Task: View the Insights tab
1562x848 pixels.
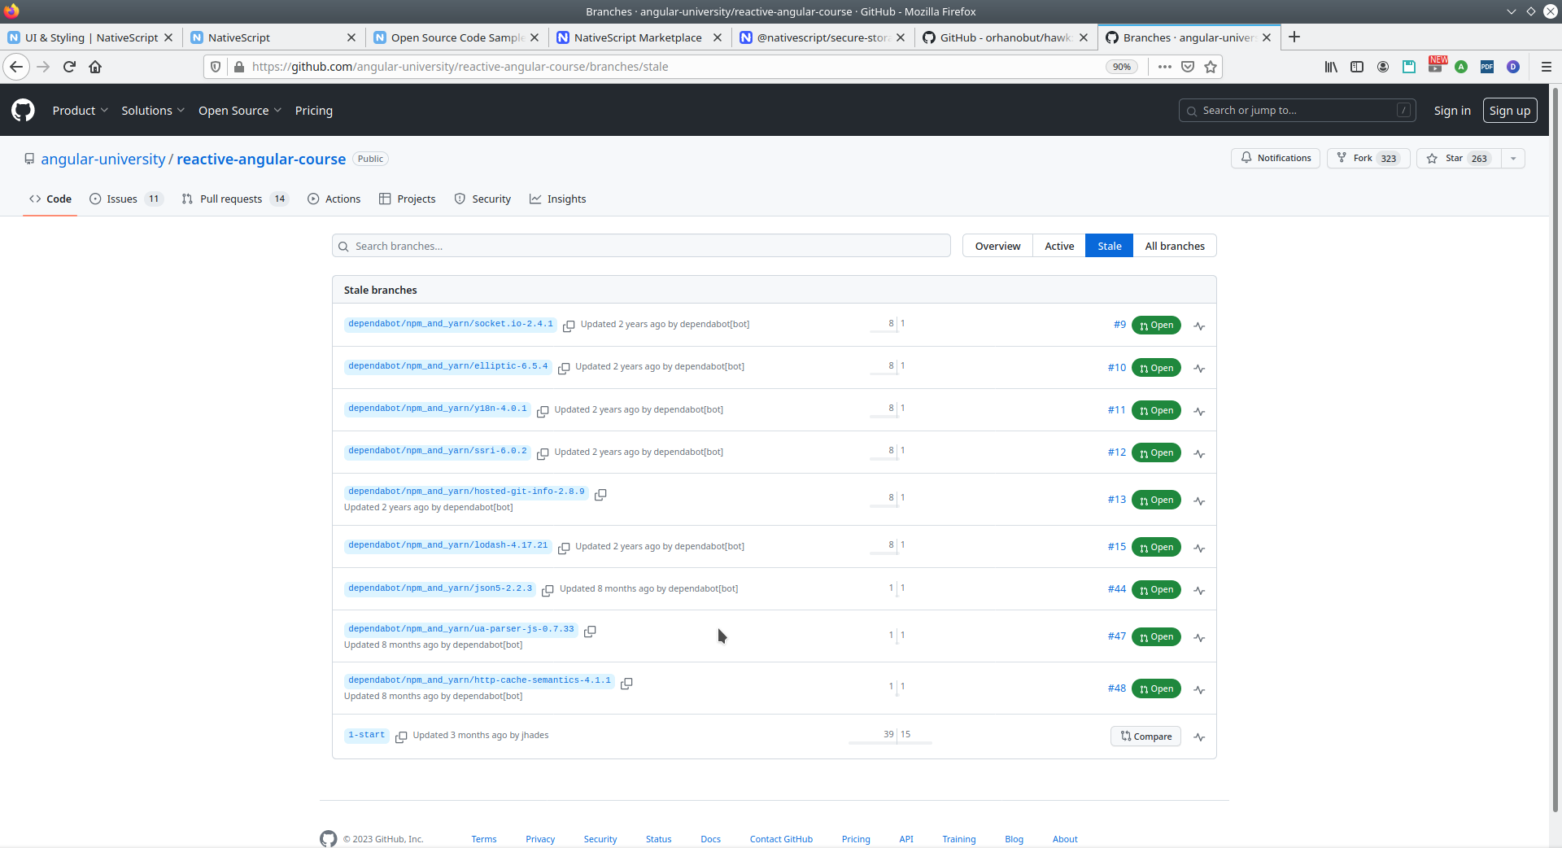Action: click(558, 199)
